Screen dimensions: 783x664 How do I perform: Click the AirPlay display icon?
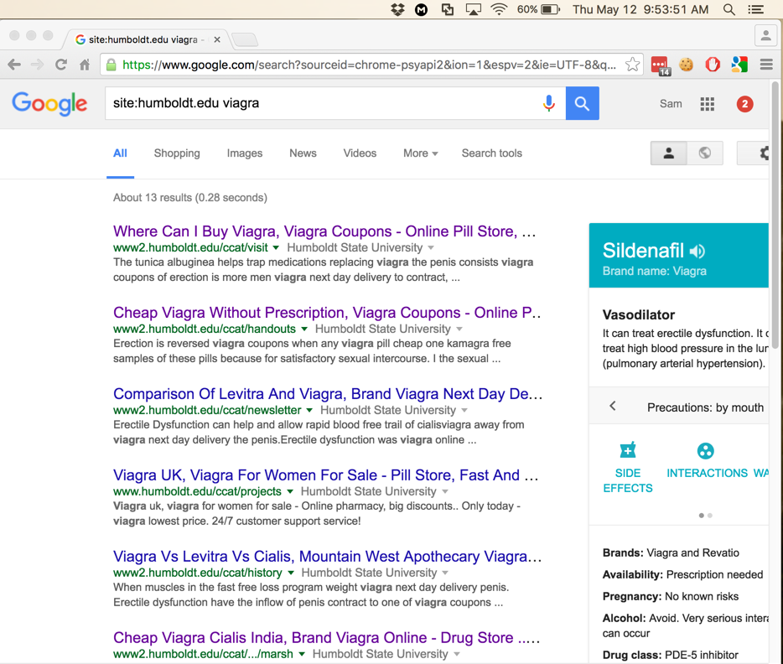(473, 9)
